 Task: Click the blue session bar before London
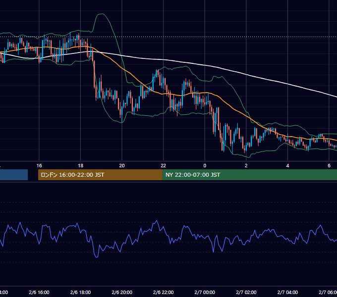[x=14, y=175]
